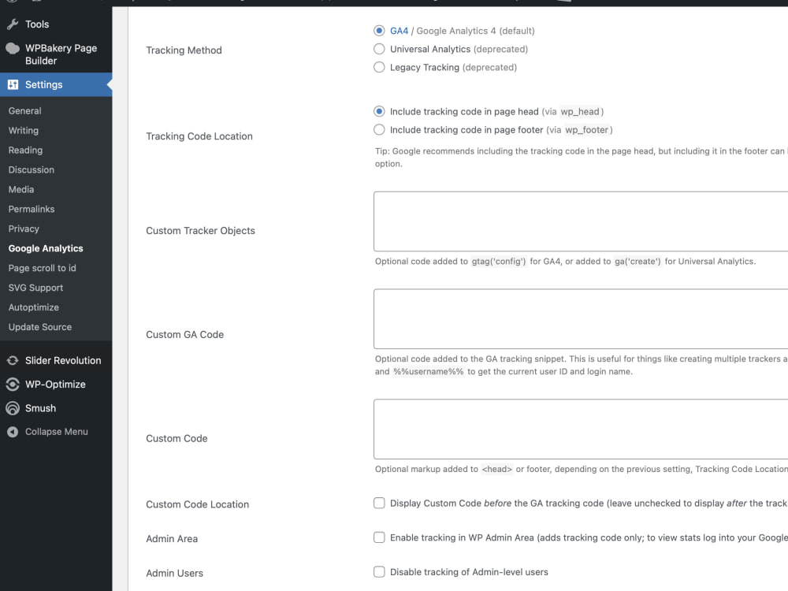Click the Custom GA Code label

pos(185,335)
